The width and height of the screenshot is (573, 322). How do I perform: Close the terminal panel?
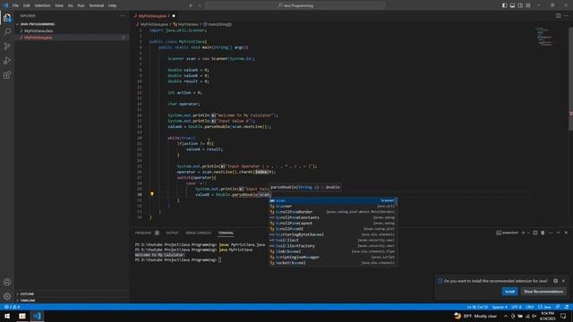(x=566, y=233)
